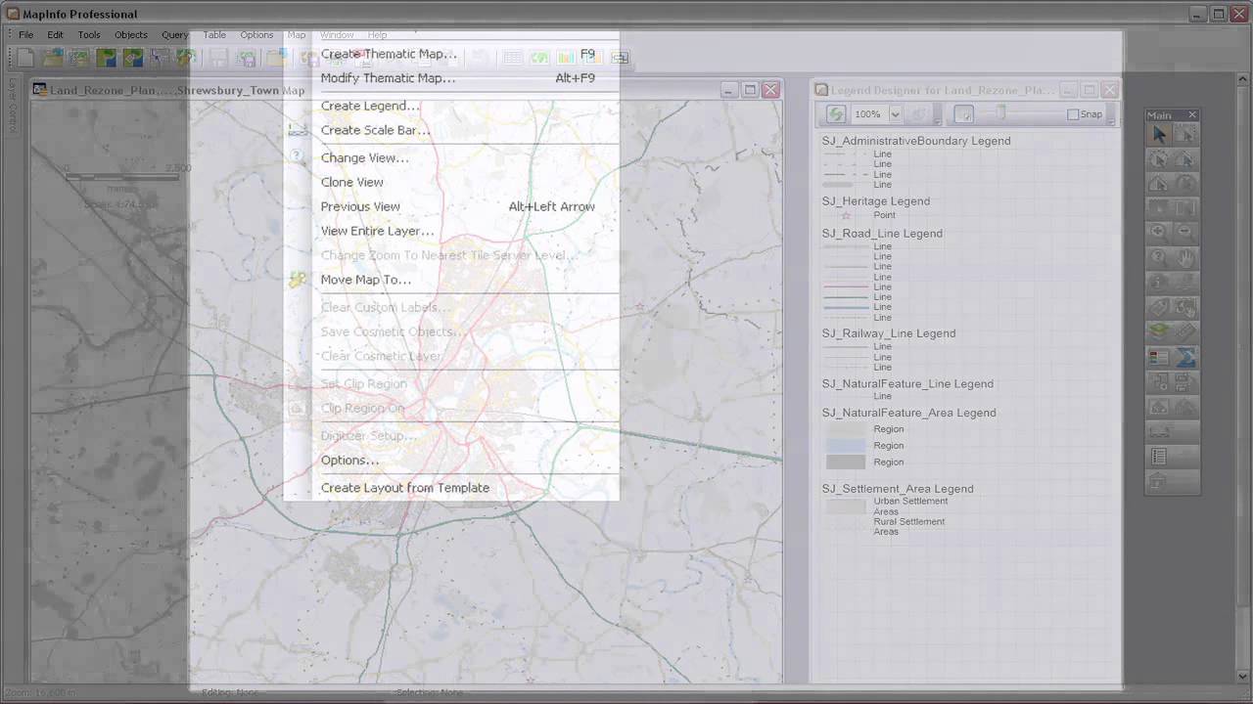Click the Point entry under SJ_Heritage Legend
This screenshot has height=704, width=1253.
[x=884, y=215]
